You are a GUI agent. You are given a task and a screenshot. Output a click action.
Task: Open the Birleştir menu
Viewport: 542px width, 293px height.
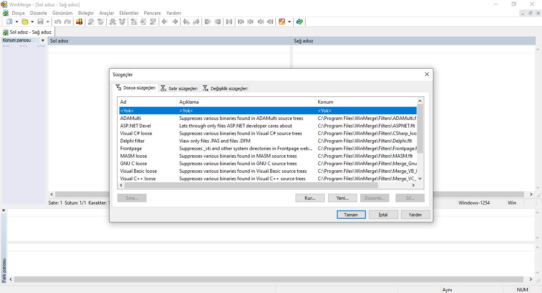pyautogui.click(x=86, y=13)
